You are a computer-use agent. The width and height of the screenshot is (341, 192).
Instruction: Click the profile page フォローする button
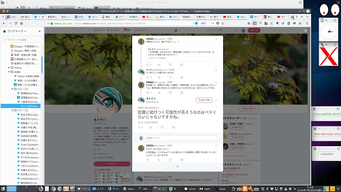point(247,109)
